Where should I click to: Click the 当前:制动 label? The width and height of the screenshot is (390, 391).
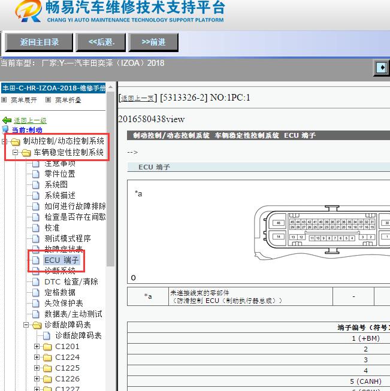pos(27,130)
